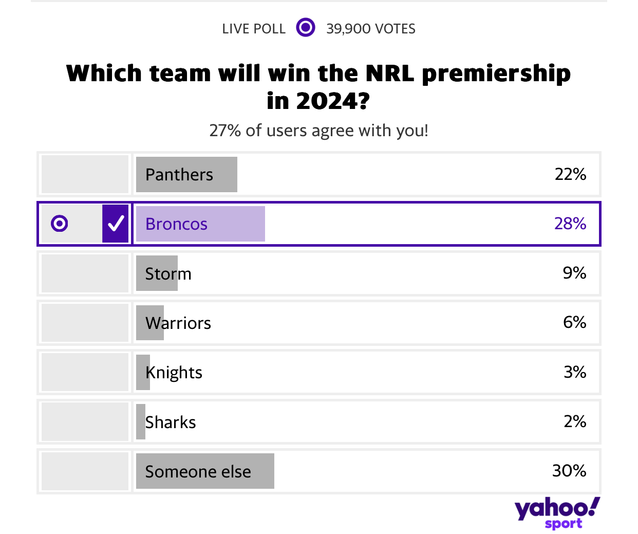
Task: Click the 39,900 votes counter
Action: [371, 28]
